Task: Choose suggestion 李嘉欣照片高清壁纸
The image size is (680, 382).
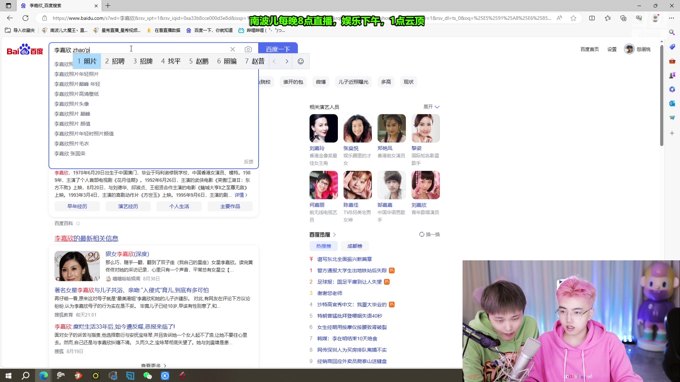Action: tap(76, 94)
